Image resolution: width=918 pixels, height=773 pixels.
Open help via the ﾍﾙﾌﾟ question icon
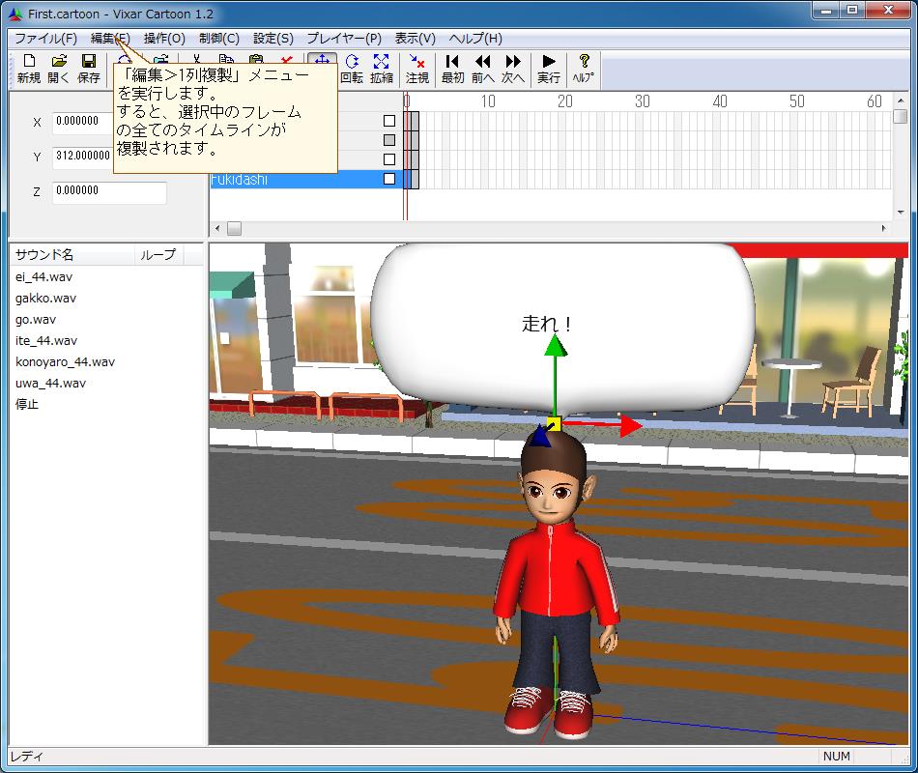(x=584, y=69)
